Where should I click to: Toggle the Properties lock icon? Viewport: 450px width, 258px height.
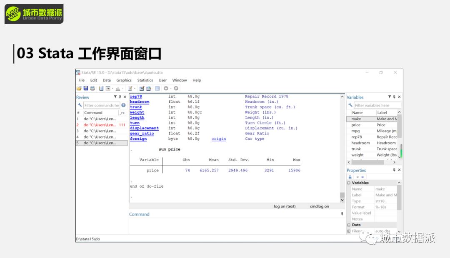pyautogui.click(x=350, y=177)
